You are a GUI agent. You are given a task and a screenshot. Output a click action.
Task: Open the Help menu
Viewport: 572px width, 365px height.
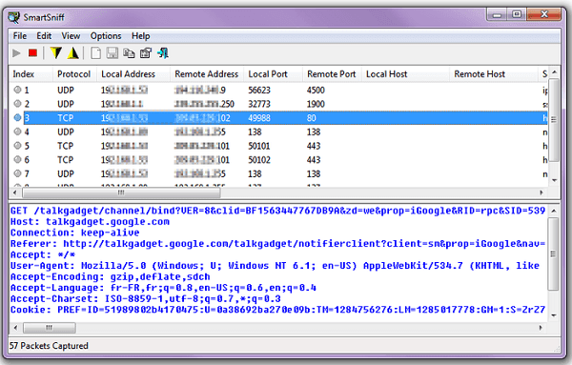tap(140, 35)
